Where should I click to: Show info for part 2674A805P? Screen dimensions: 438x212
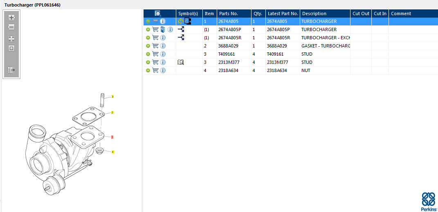tap(170, 29)
